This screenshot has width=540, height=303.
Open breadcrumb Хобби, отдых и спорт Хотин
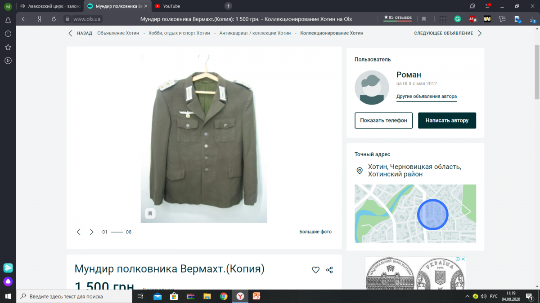tap(179, 33)
